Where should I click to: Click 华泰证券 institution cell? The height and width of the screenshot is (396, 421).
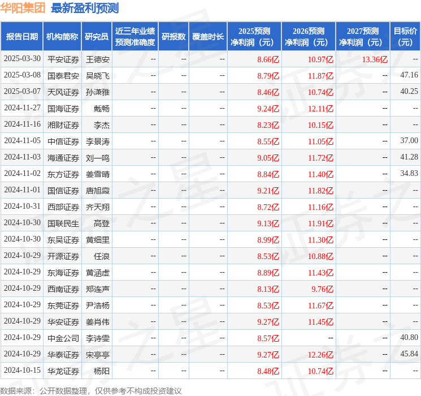63,355
